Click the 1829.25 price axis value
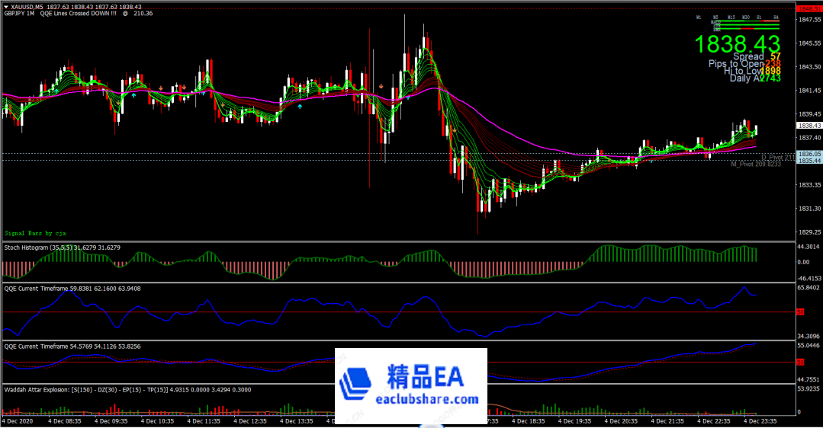 coord(809,232)
